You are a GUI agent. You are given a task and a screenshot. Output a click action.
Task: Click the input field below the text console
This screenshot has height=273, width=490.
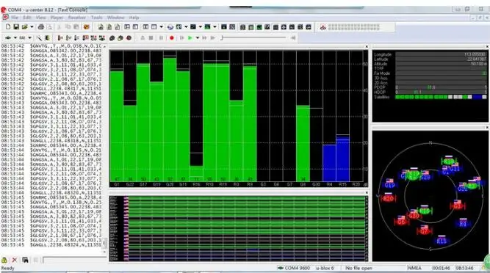(x=74, y=260)
